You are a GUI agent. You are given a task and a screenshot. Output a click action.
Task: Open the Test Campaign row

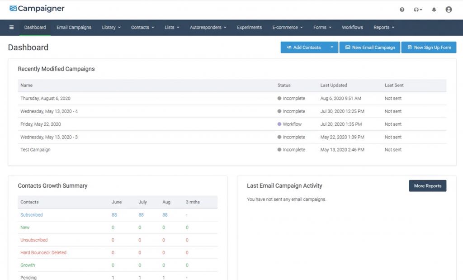(35, 150)
